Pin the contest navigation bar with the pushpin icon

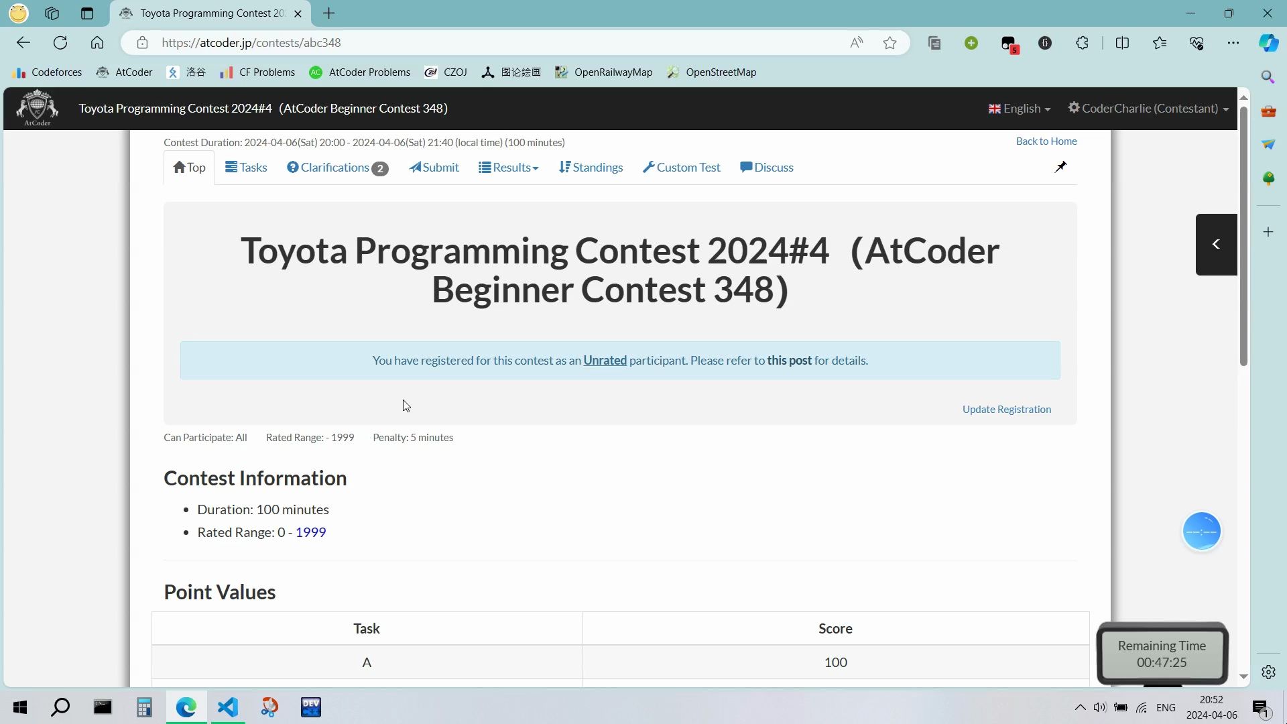click(x=1060, y=166)
